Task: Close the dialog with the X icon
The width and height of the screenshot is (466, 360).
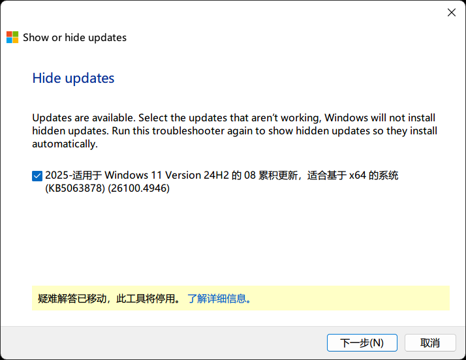Action: (x=452, y=12)
